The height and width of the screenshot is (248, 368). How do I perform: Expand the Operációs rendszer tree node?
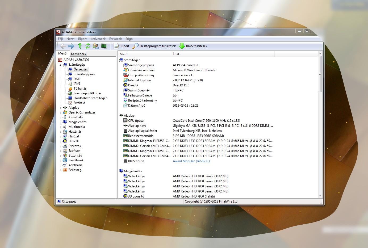pyautogui.click(x=60, y=113)
